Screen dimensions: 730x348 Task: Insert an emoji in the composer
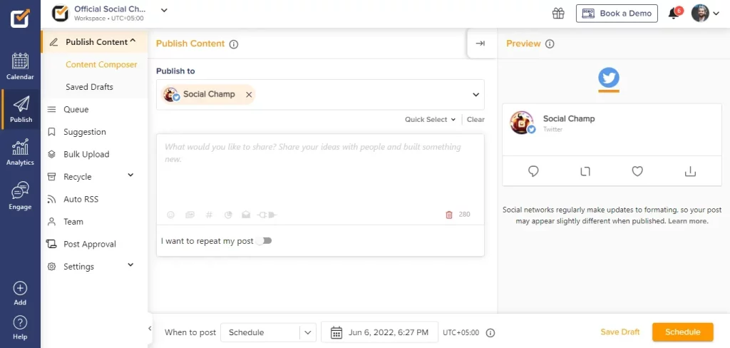[171, 215]
